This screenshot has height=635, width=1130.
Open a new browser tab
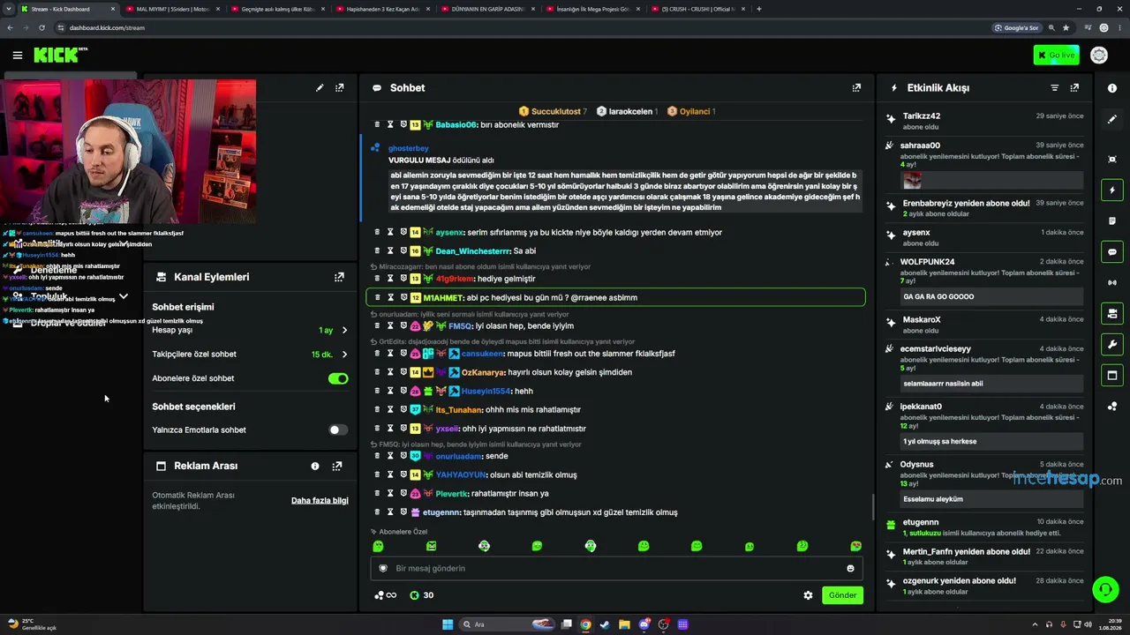pyautogui.click(x=758, y=9)
